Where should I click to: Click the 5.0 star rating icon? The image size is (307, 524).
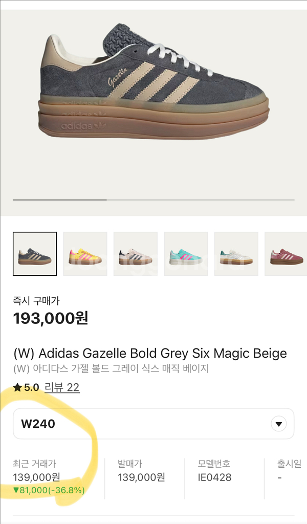coord(18,388)
